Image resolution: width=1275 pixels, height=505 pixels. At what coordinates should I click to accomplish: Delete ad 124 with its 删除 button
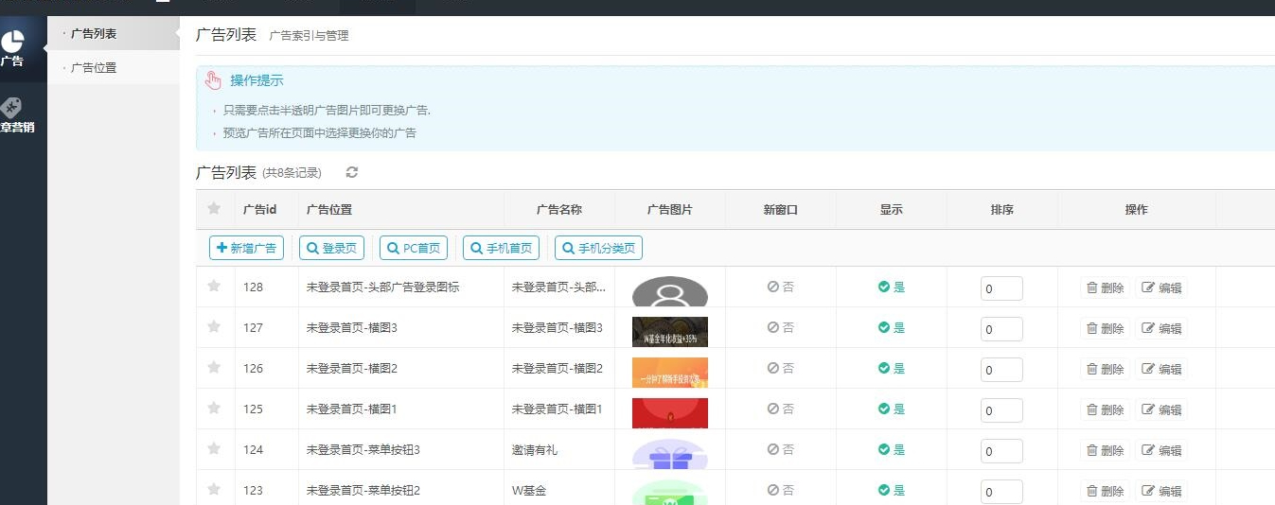1105,450
